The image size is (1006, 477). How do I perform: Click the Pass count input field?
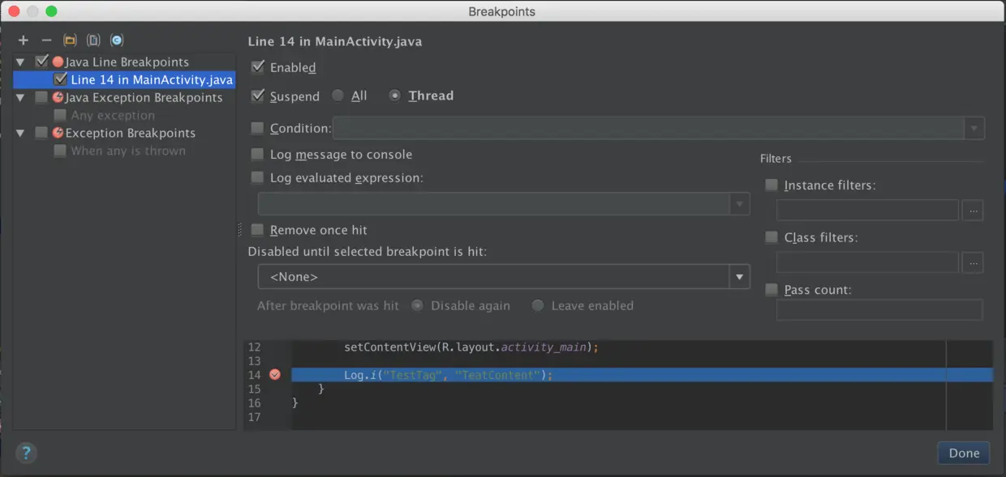pos(879,310)
